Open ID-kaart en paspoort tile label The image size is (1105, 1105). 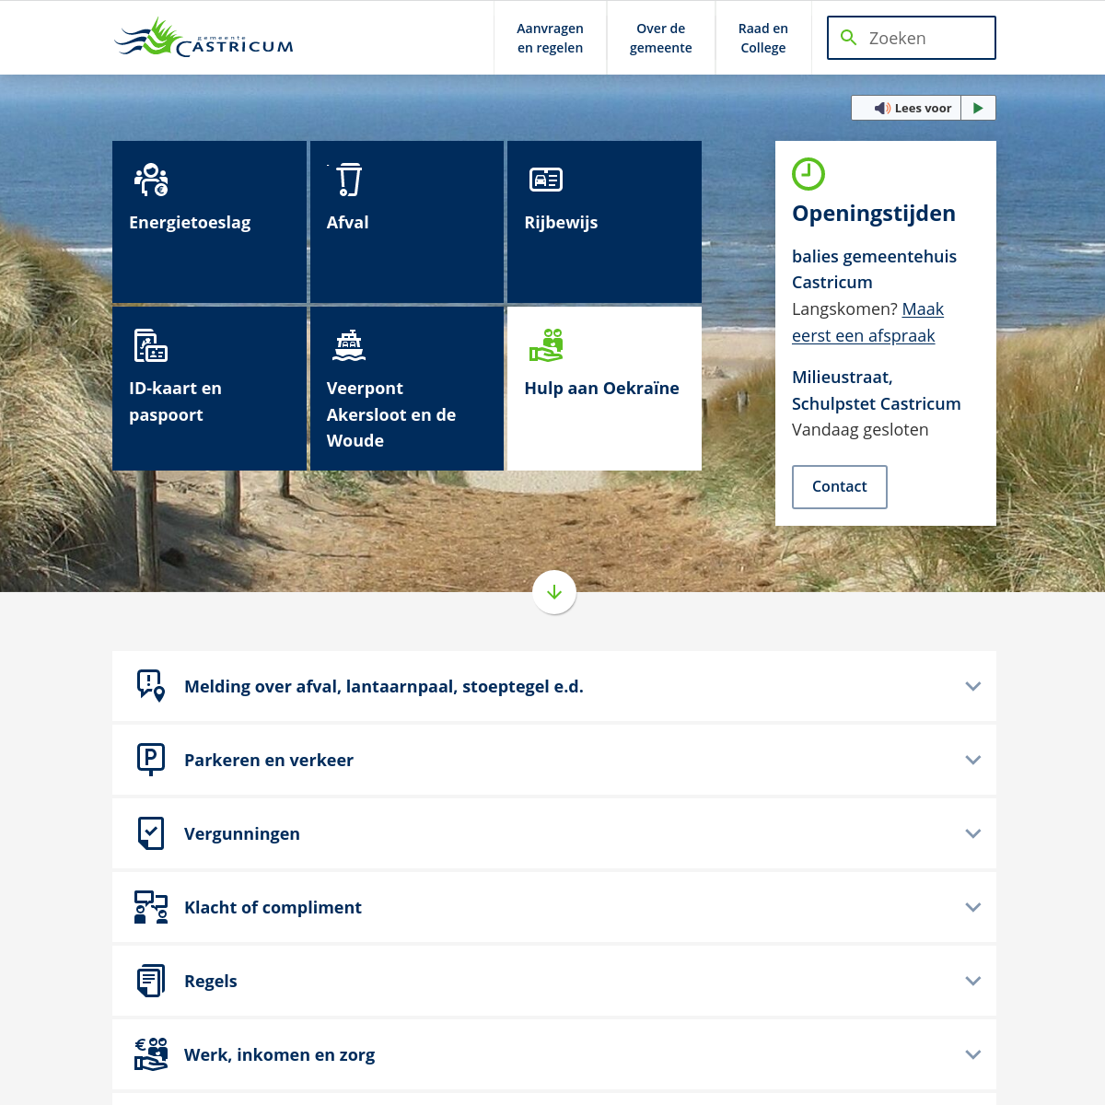click(176, 401)
